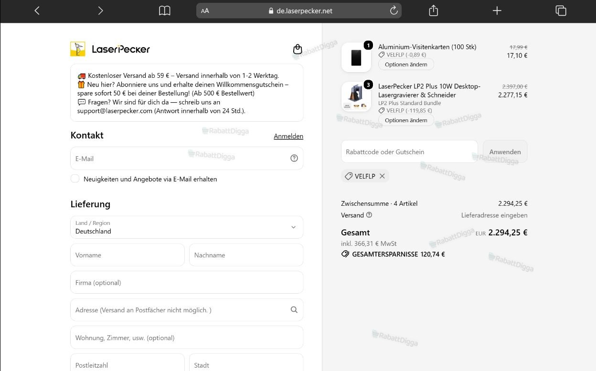Click the Aluminium-Visitenkarten (100 Stk) product title
596x371 pixels.
coord(427,47)
